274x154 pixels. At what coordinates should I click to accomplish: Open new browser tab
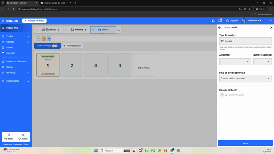pyautogui.click(x=76, y=3)
